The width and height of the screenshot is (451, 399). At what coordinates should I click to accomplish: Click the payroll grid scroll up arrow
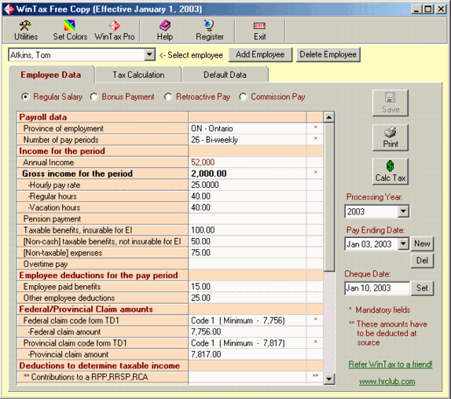(328, 117)
